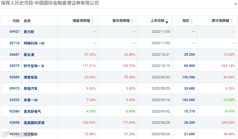
Task: Open stock code 02580
Action: click(x=15, y=111)
